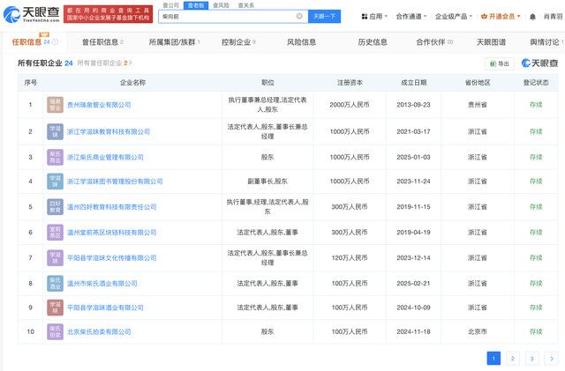The image size is (565, 371).
Task: Click the info icon beside 任职信息 tab
Action: point(55,41)
